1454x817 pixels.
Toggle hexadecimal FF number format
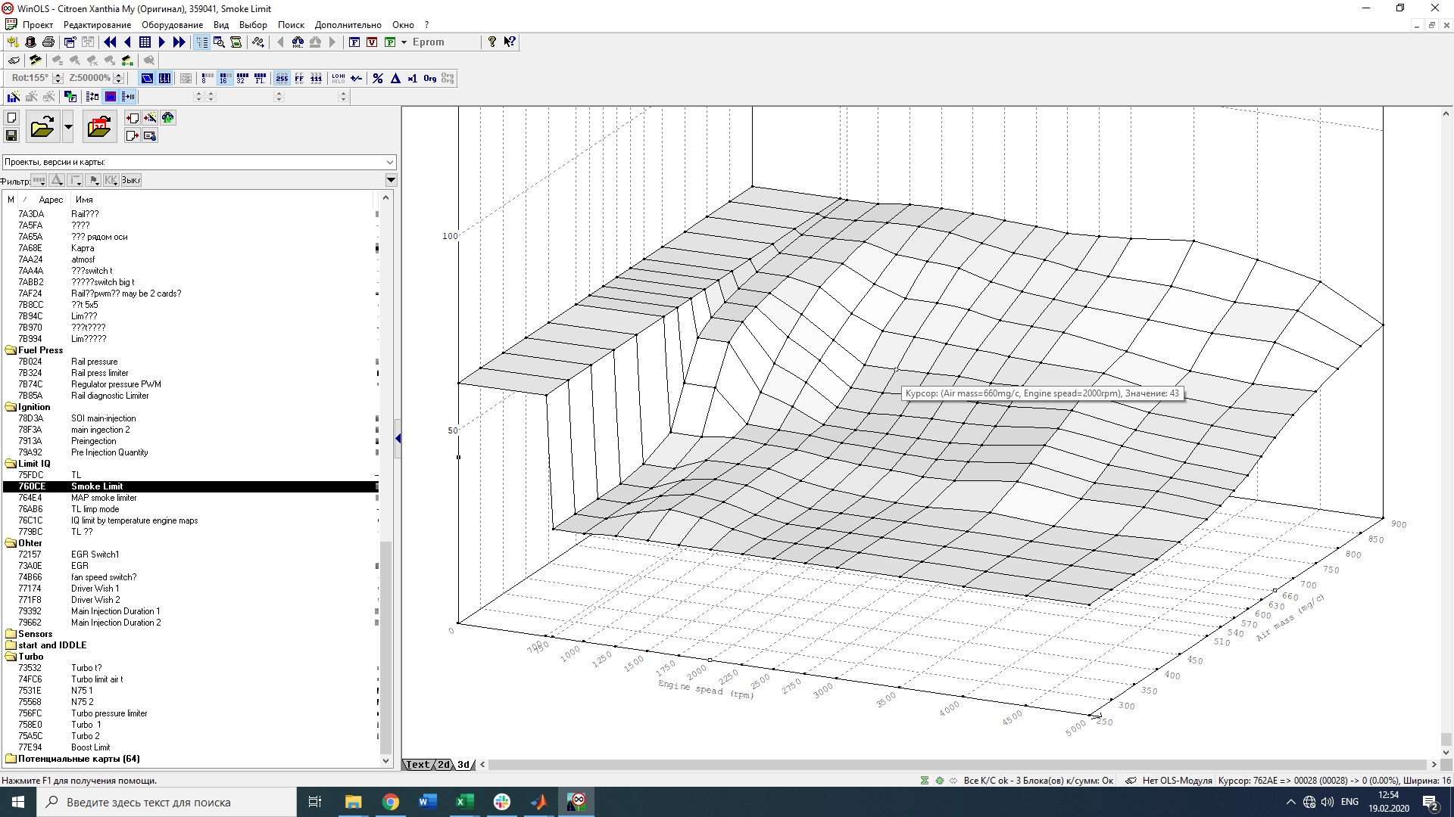pos(299,78)
